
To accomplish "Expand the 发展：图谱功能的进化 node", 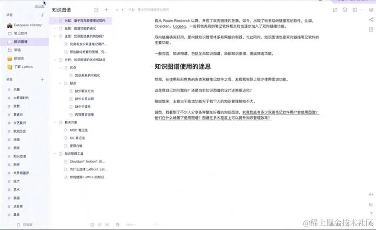I will coord(55,29).
